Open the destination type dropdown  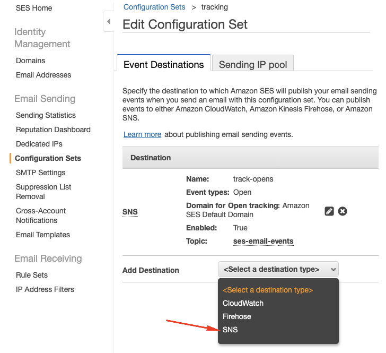click(278, 270)
